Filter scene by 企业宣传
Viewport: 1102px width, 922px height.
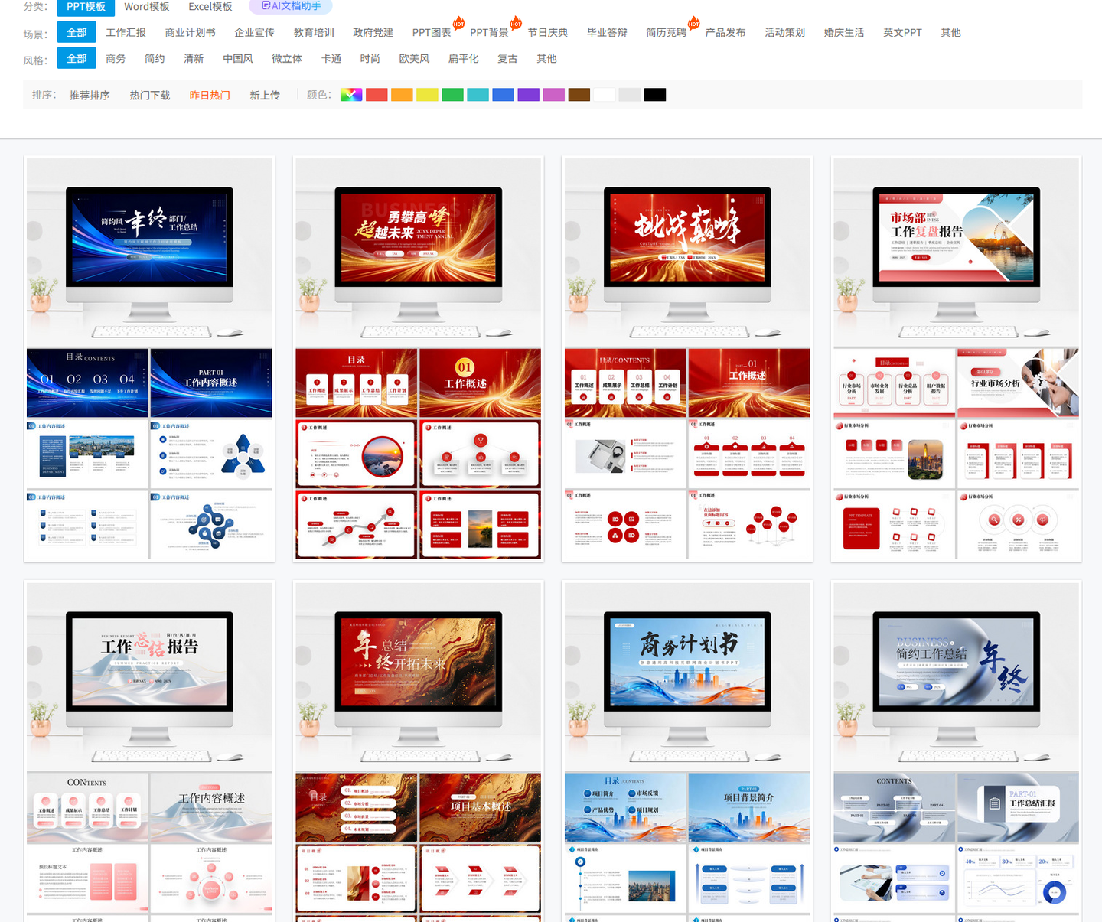pos(254,33)
